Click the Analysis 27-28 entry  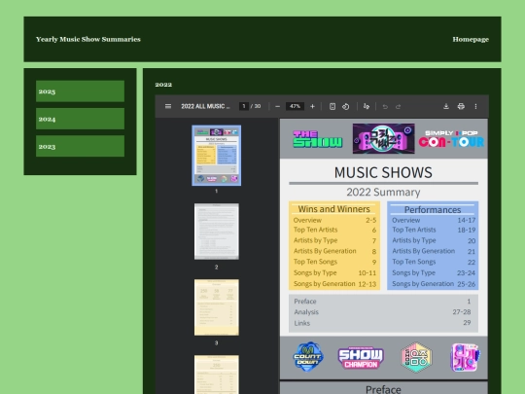pyautogui.click(x=382, y=312)
